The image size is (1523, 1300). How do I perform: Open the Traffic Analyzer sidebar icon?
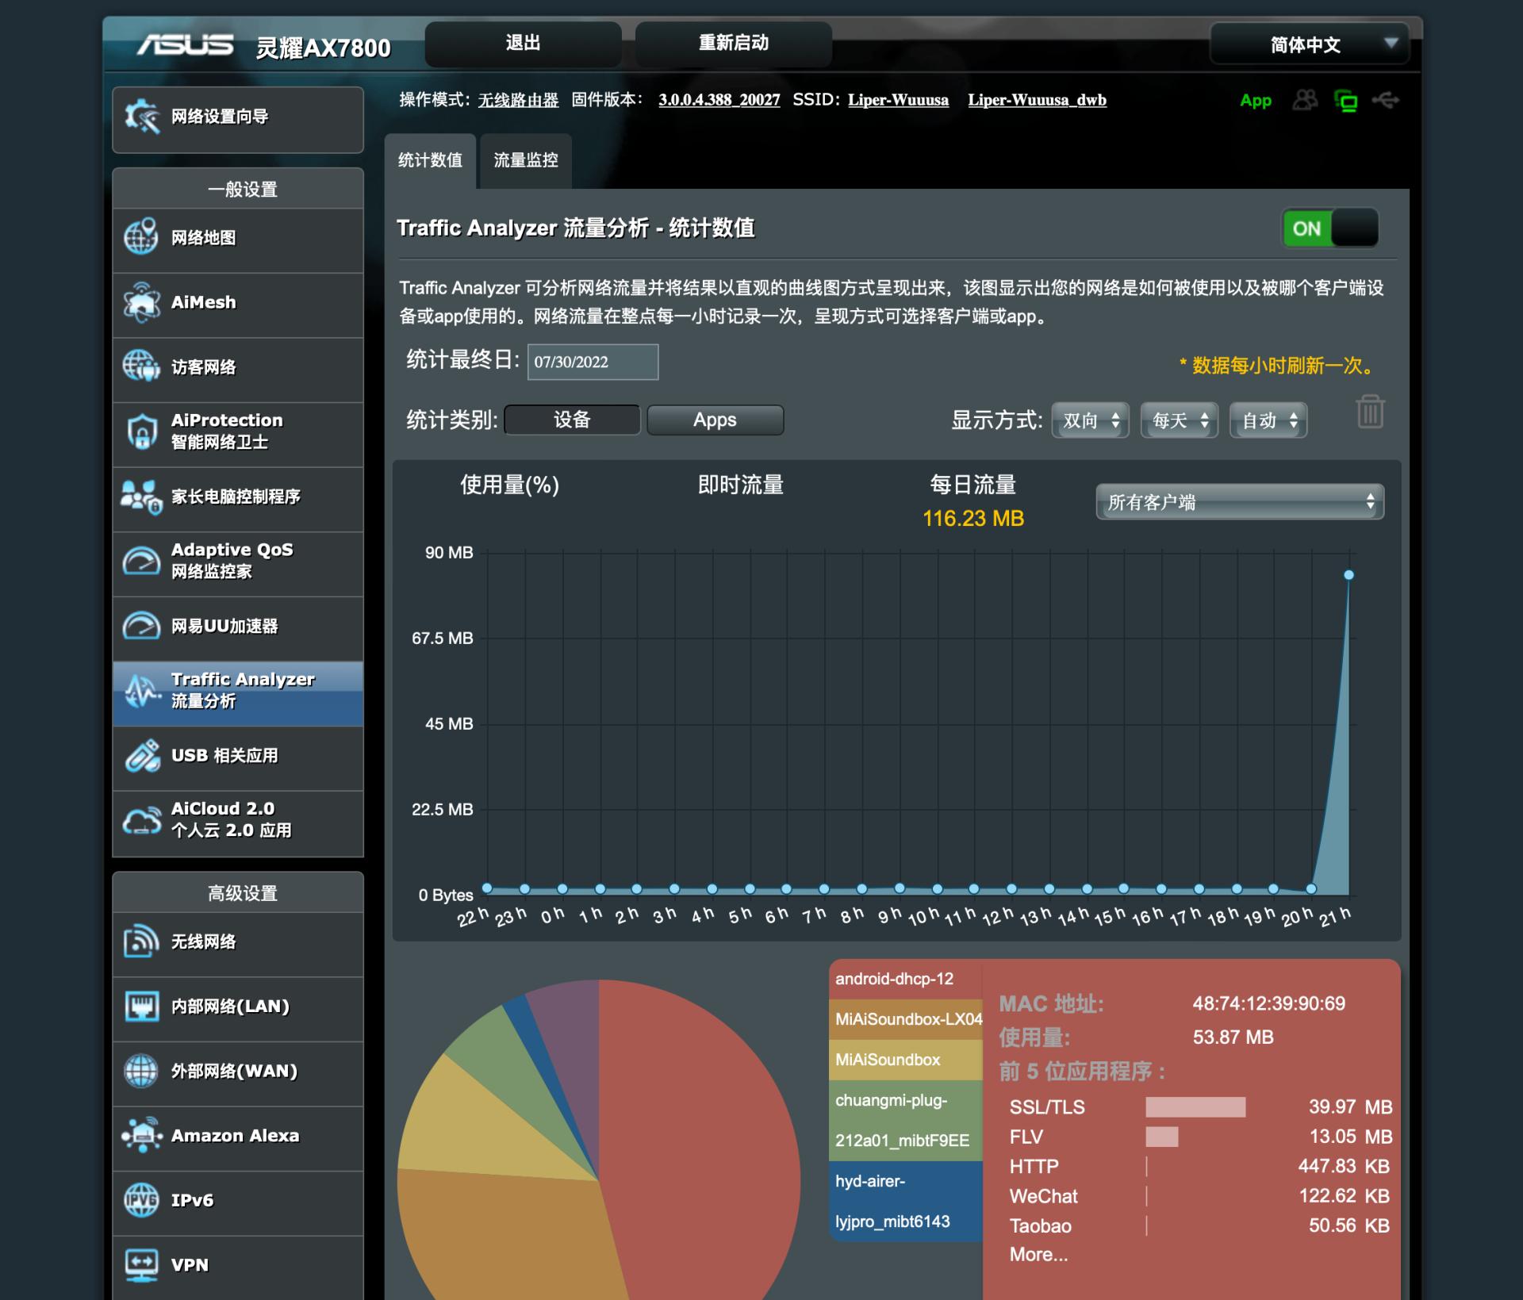(144, 692)
